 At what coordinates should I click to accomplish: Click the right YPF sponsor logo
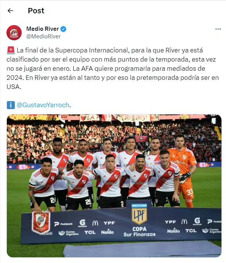click(170, 222)
